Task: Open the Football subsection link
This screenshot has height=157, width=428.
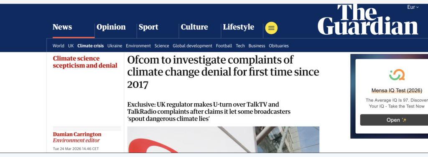Action: click(224, 46)
